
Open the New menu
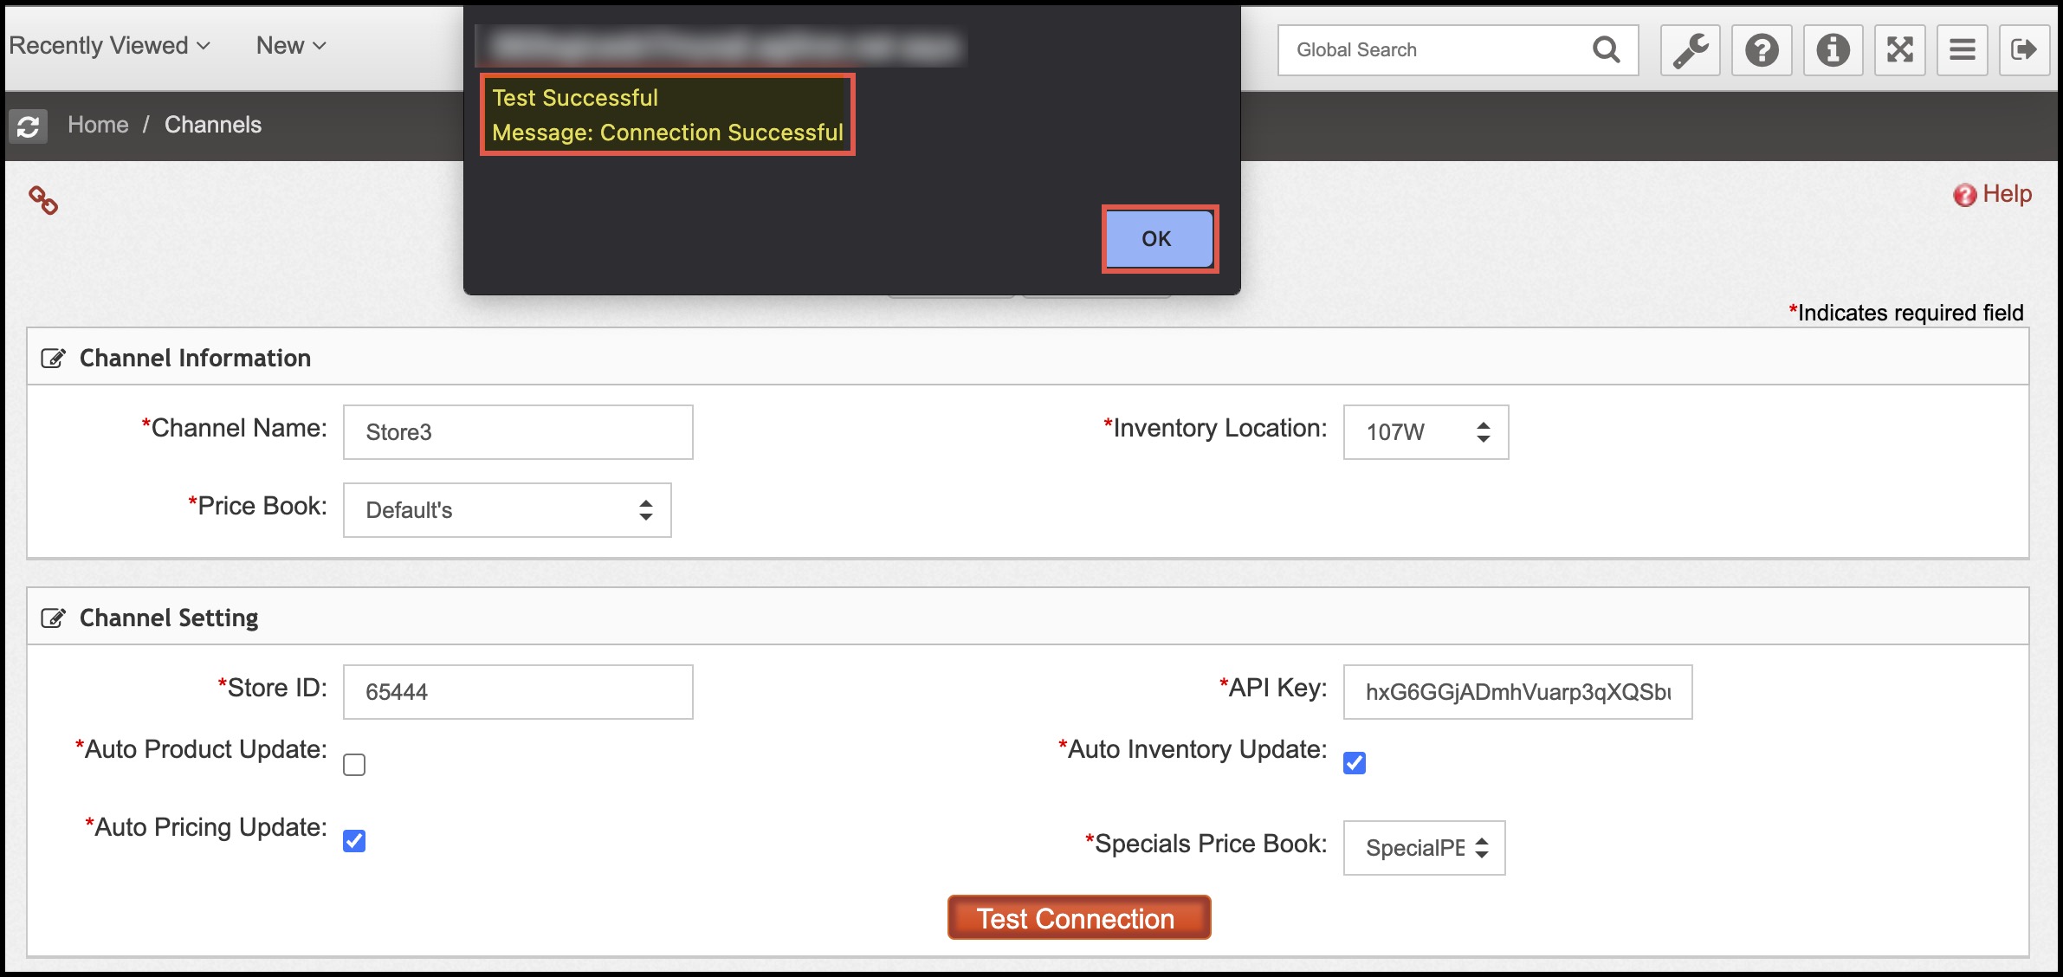[x=291, y=46]
